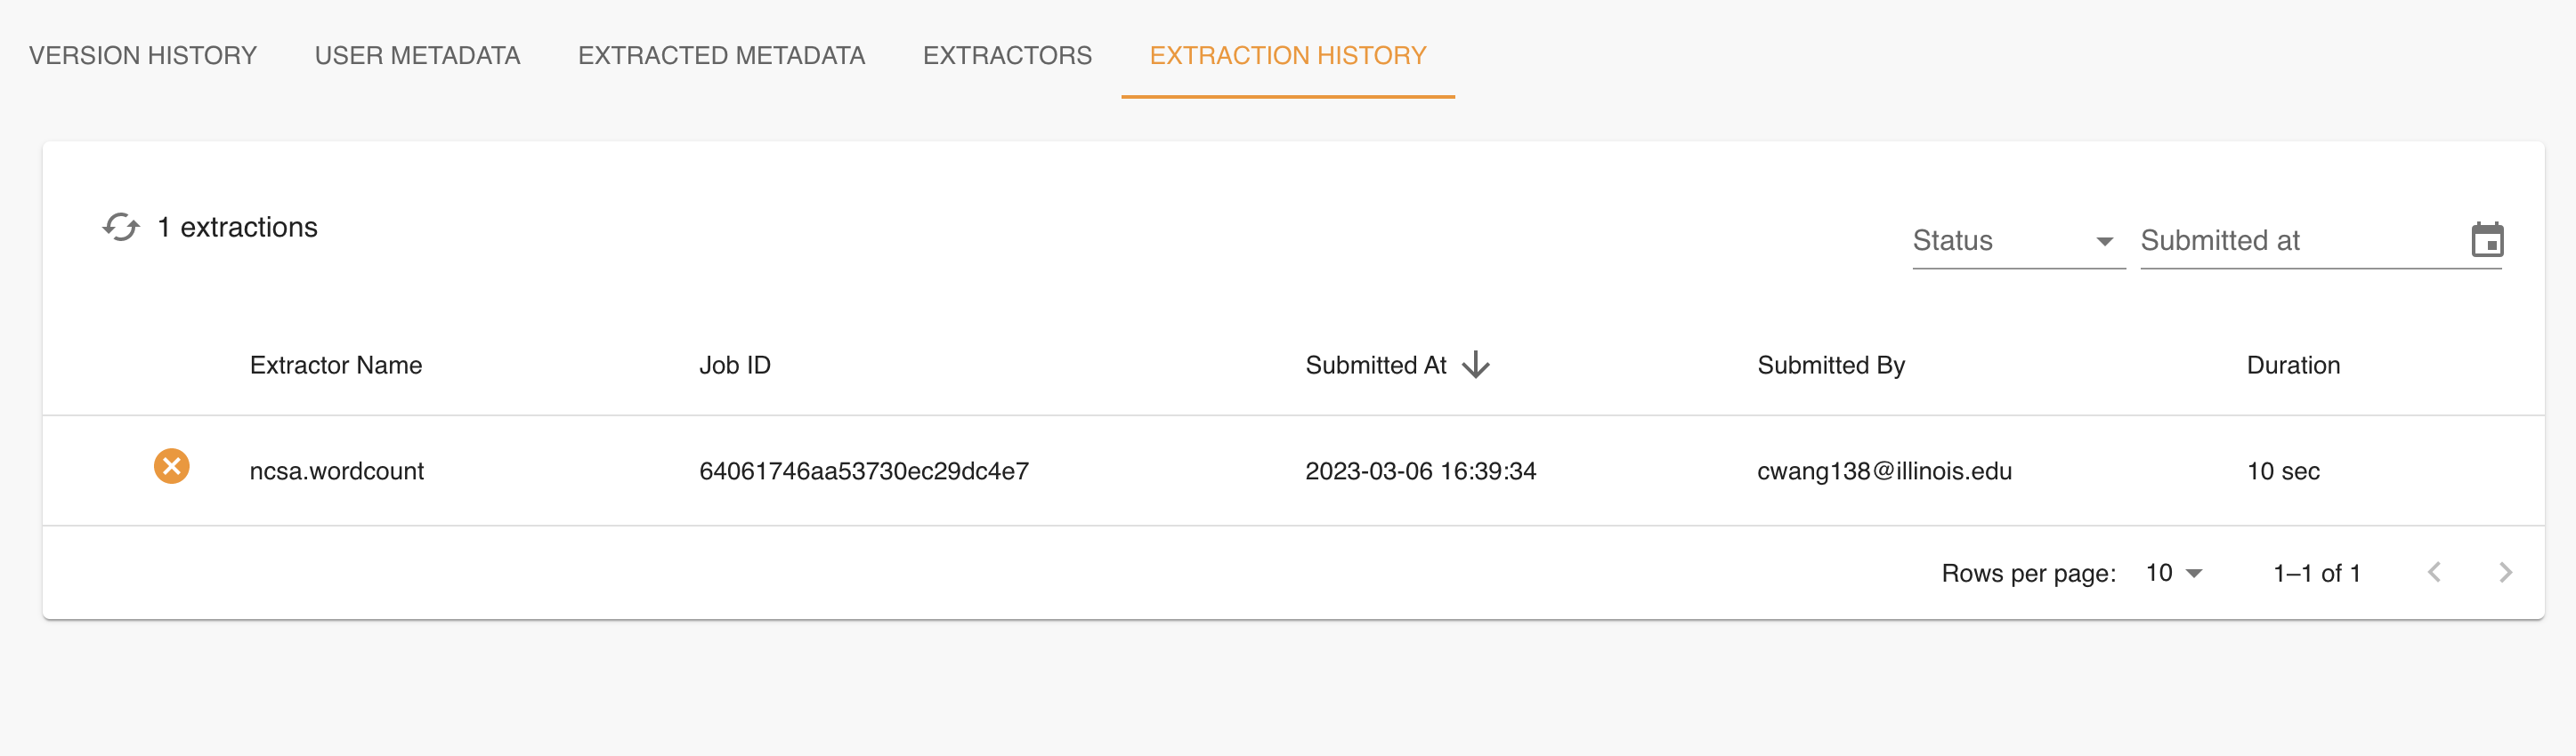The image size is (2576, 756).
Task: Select the Extraction History tab
Action: [x=1287, y=55]
